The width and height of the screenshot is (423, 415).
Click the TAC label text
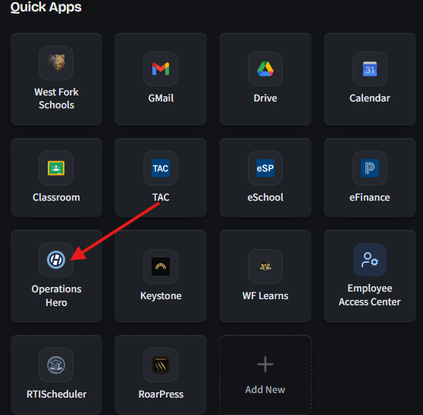coord(161,197)
